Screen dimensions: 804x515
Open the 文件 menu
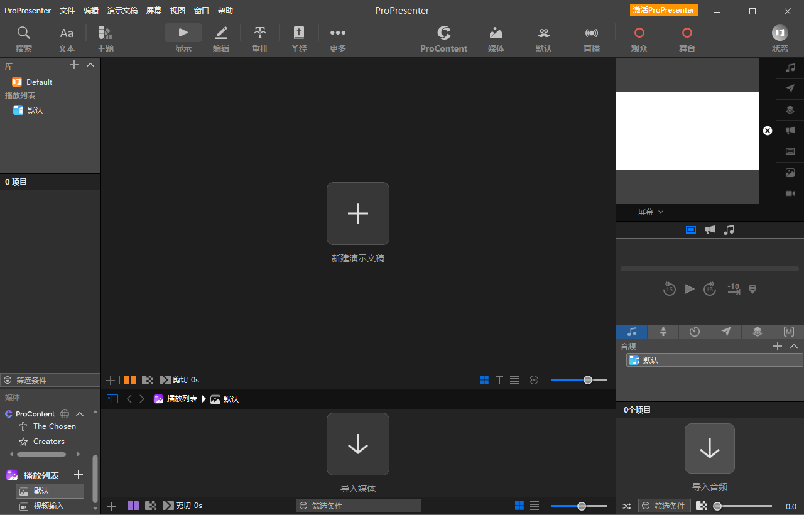coord(67,11)
